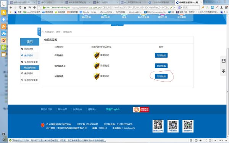The width and height of the screenshot is (229, 143).
Task: Go to browser Home icon
Action: [x=25, y=8]
